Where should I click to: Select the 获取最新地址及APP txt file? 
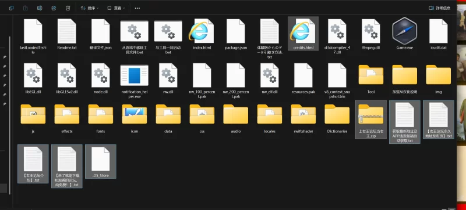(404, 122)
